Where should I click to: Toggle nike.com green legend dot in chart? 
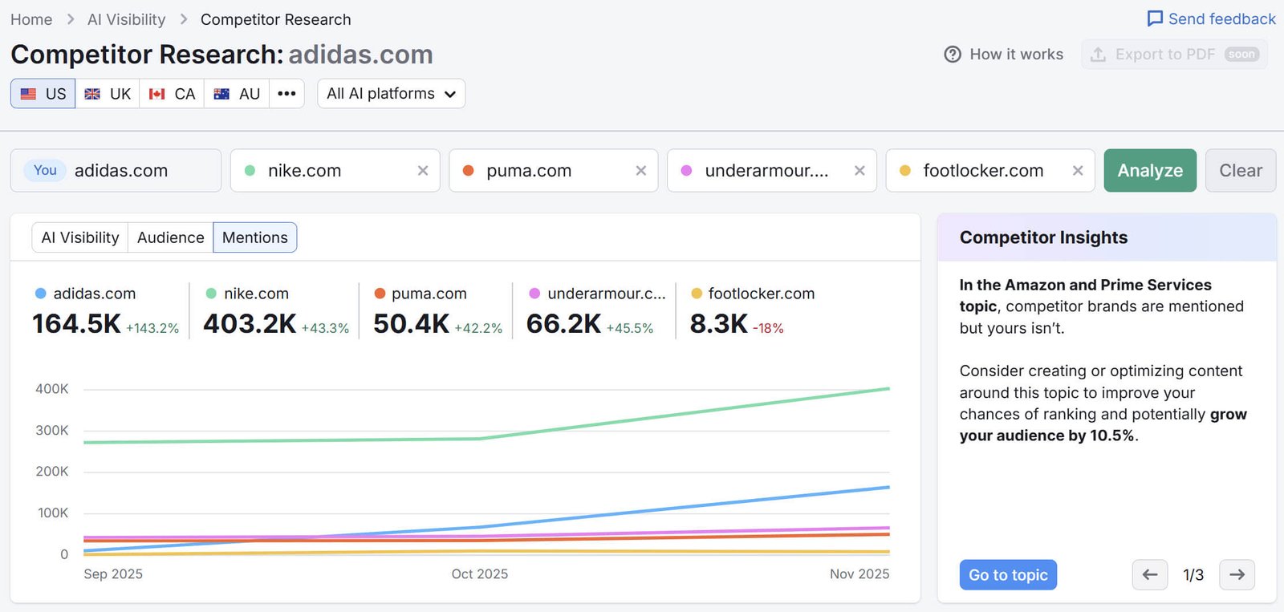coord(212,294)
